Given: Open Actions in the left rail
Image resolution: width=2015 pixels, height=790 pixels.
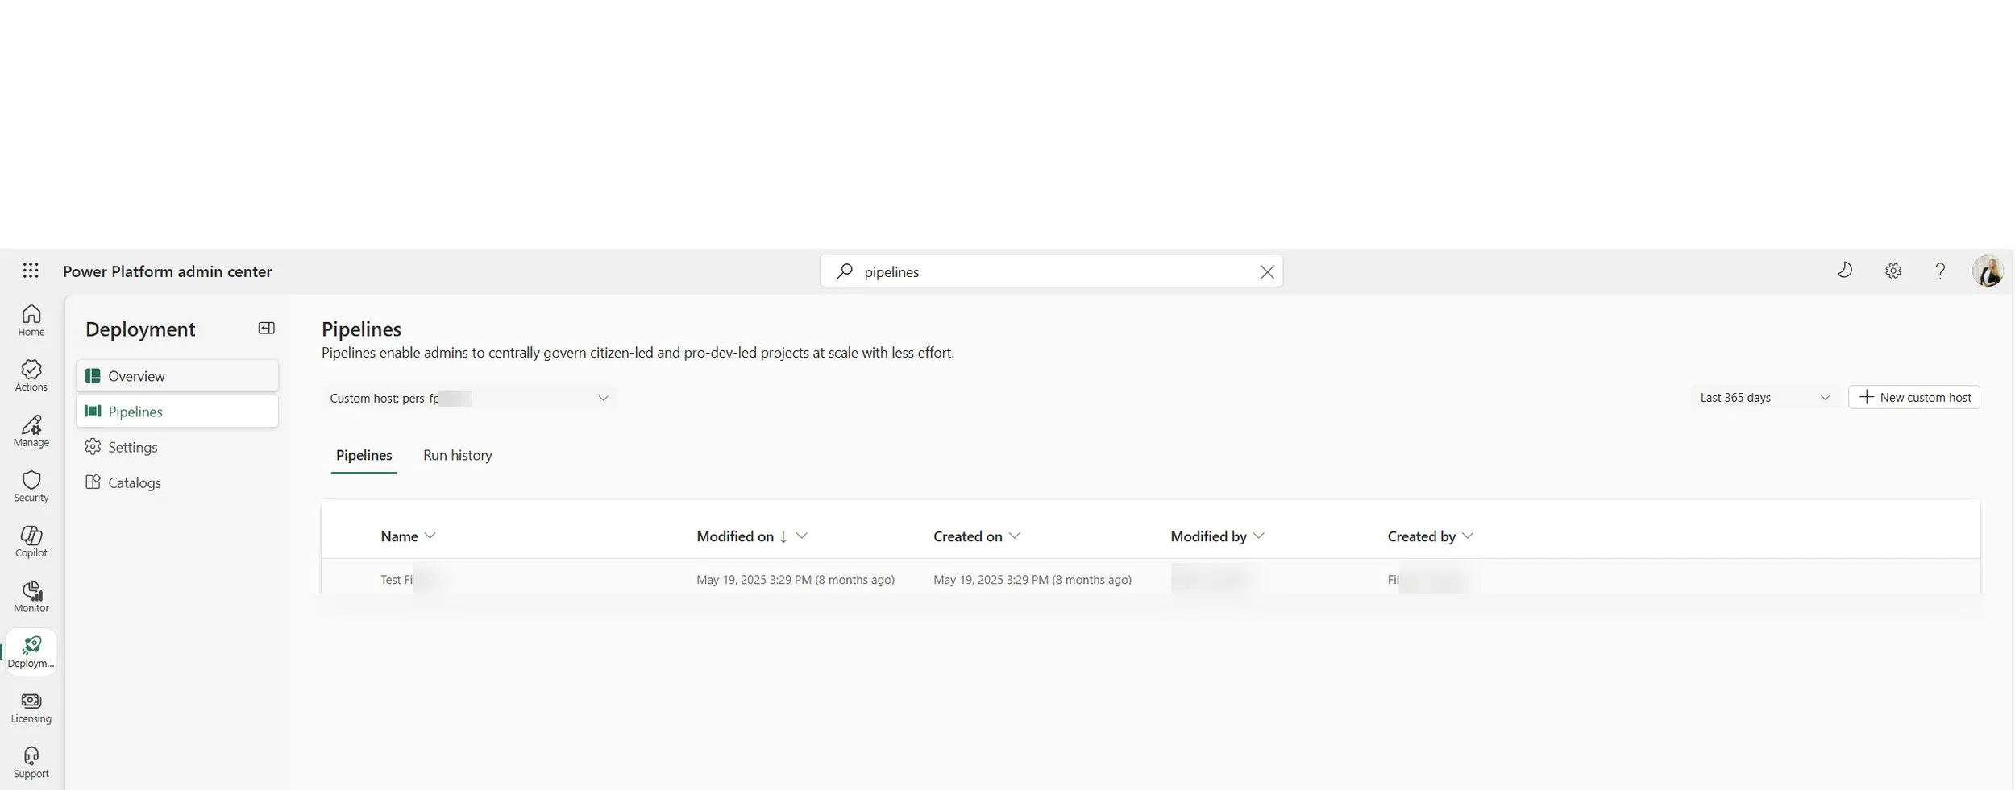Looking at the screenshot, I should pos(31,376).
